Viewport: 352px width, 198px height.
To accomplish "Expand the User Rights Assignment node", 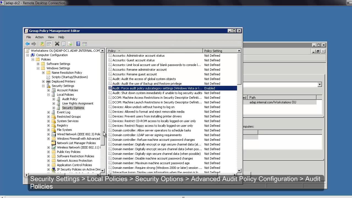I will (54, 103).
